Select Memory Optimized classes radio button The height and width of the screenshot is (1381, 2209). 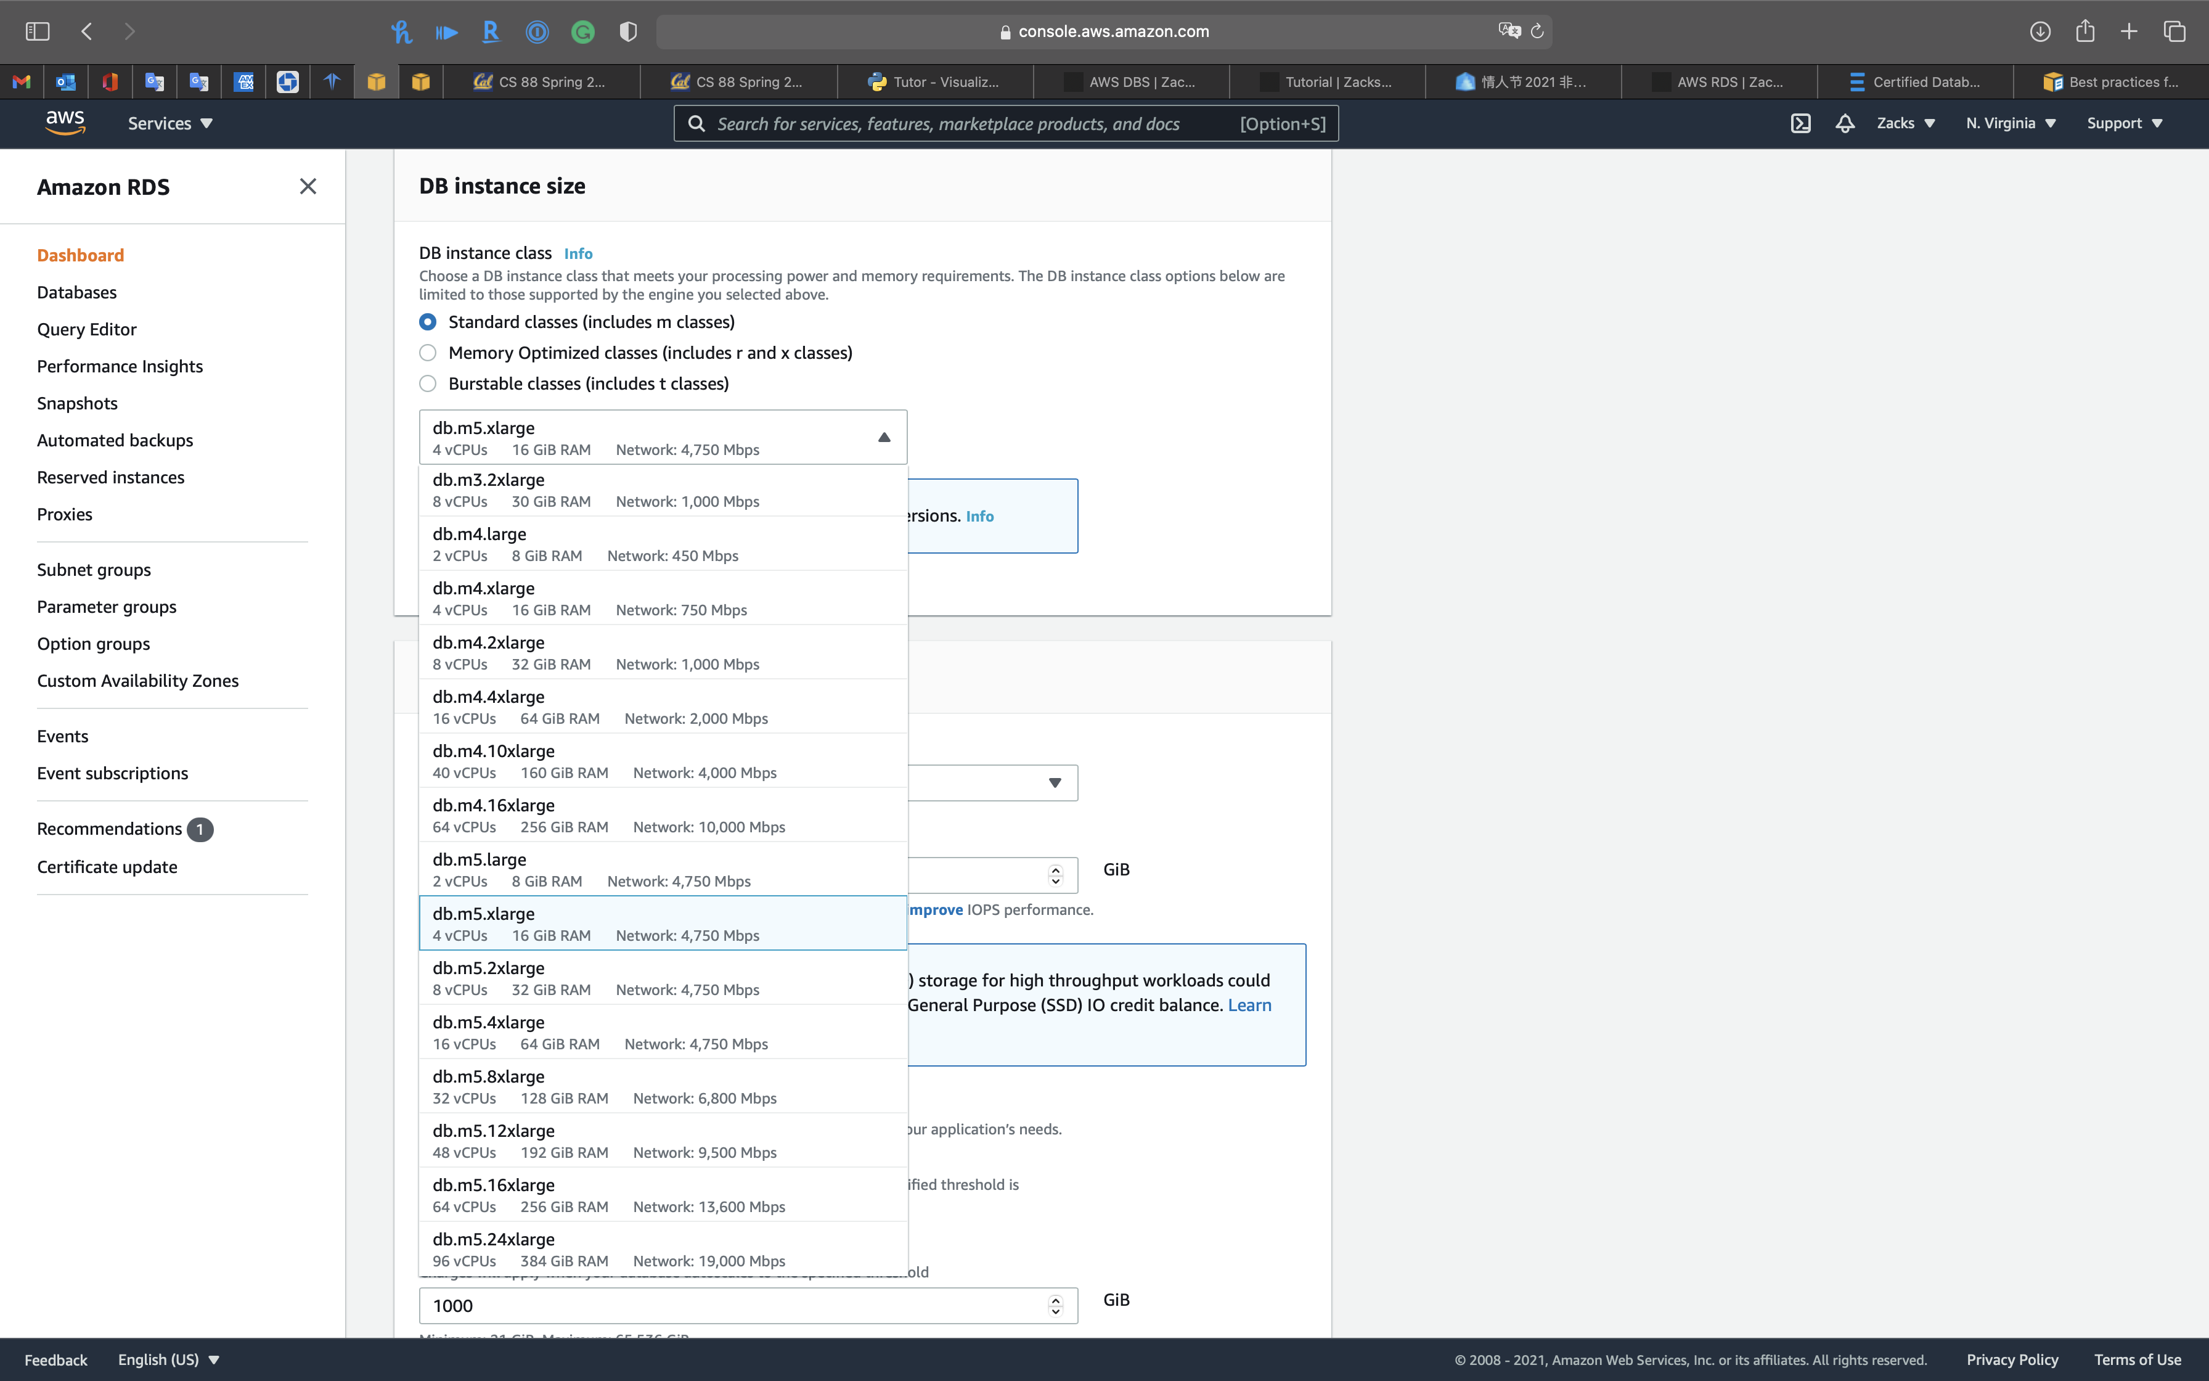pos(427,353)
